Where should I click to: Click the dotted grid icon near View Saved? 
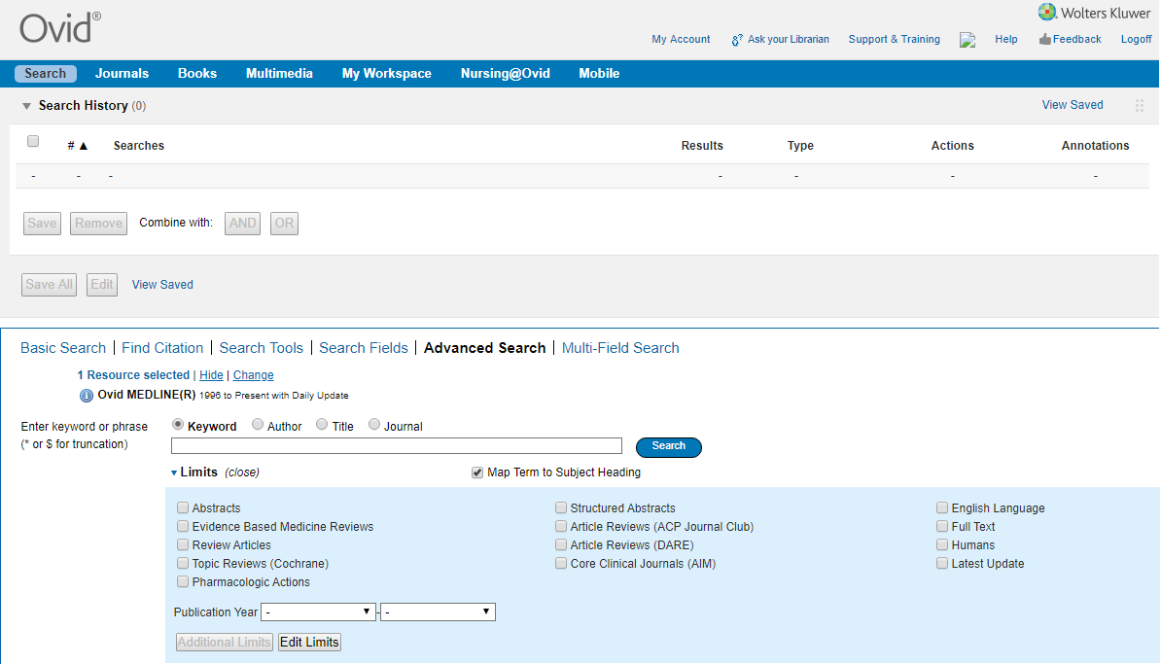[x=1139, y=105]
